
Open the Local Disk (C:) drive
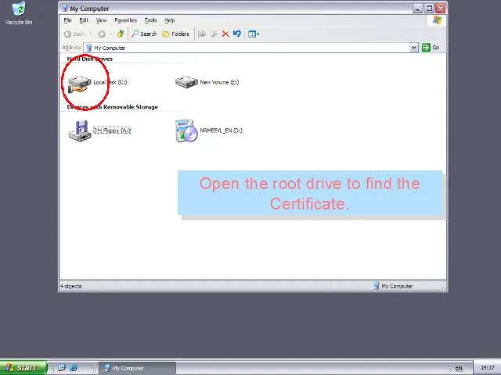(80, 83)
